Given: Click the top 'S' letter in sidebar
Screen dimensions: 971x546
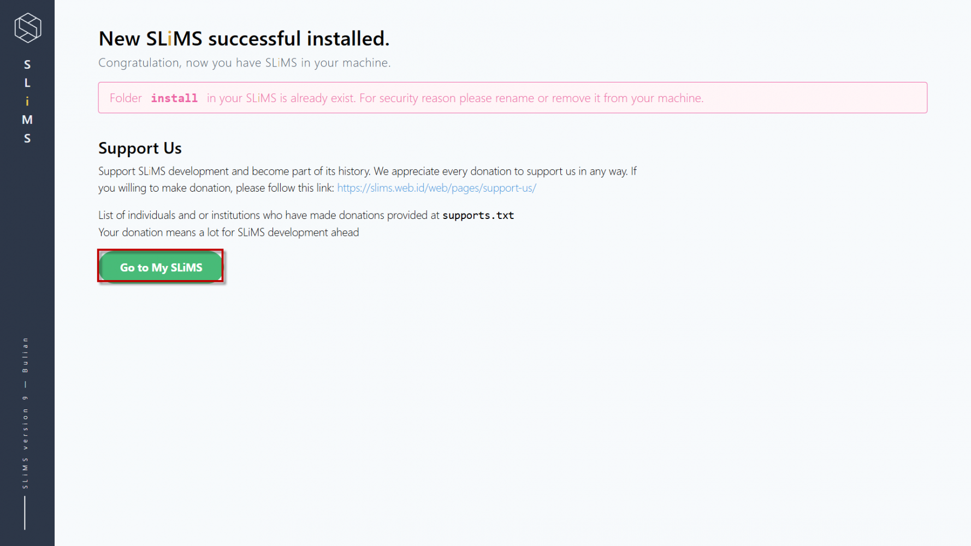Looking at the screenshot, I should coord(27,65).
